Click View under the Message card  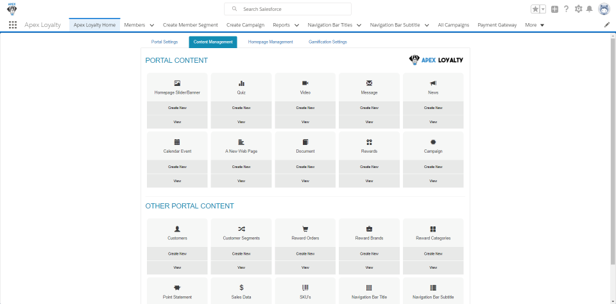point(370,122)
